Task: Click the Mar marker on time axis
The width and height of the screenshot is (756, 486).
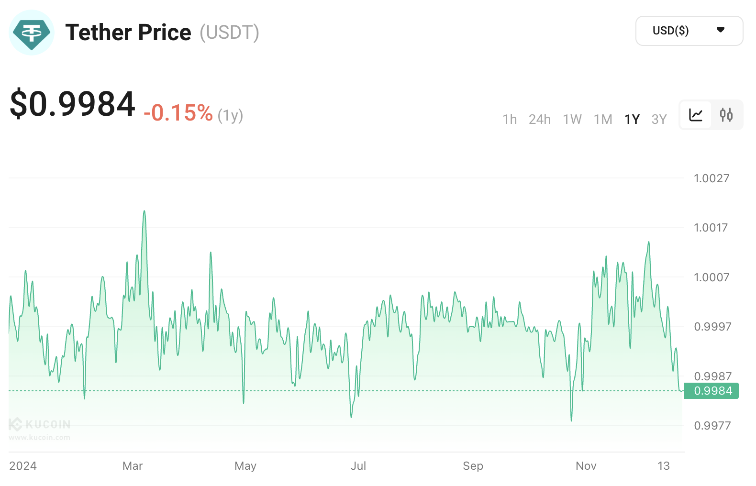Action: [133, 466]
